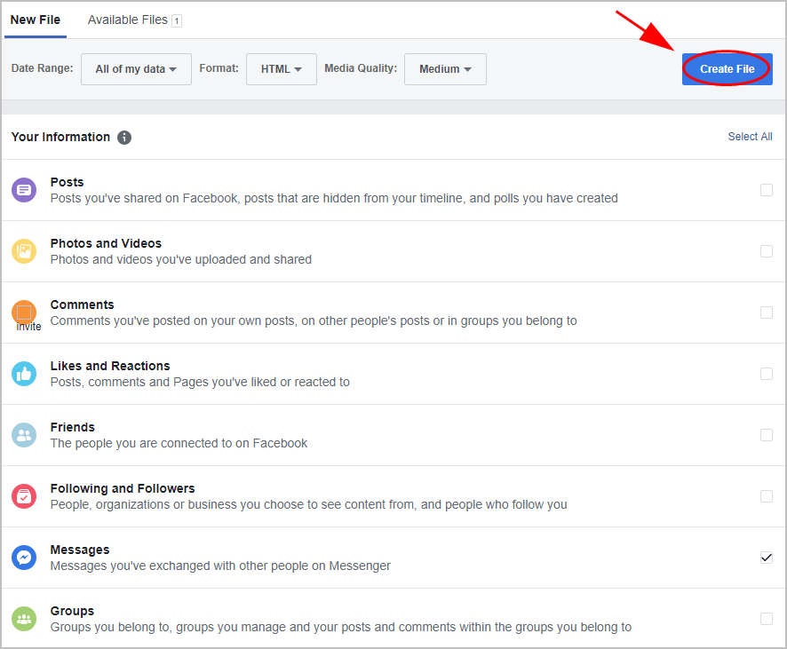787x649 pixels.
Task: Click the yellow Photos and Videos icon
Action: 24,251
